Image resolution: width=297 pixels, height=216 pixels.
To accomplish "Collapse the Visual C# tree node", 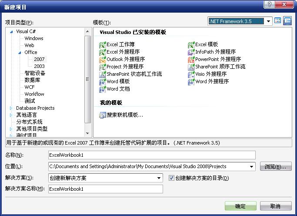I will [11, 32].
